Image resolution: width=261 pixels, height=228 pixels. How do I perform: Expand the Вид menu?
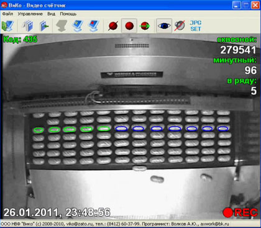51,14
